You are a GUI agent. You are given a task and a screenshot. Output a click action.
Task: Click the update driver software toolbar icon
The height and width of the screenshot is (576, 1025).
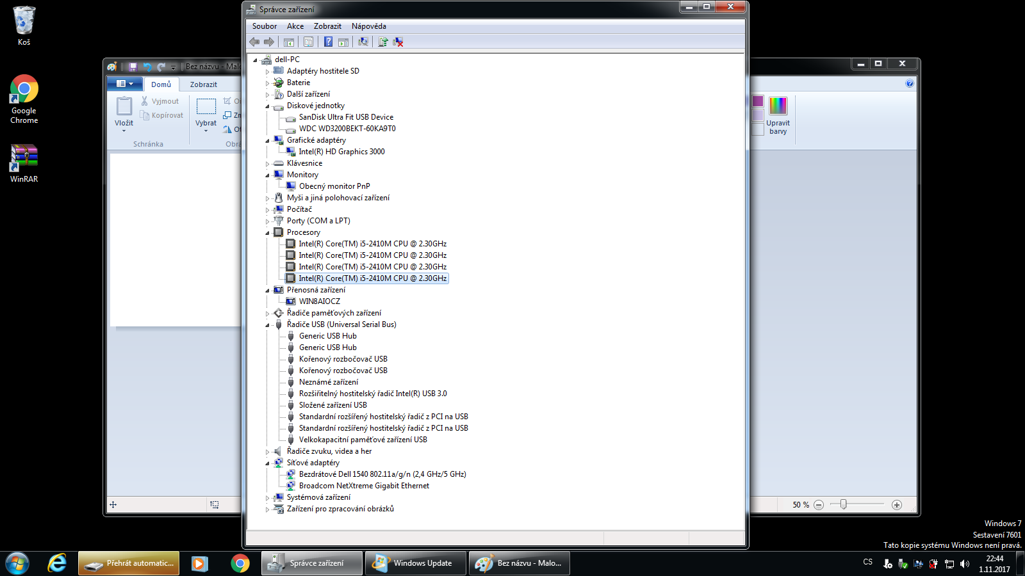[383, 42]
